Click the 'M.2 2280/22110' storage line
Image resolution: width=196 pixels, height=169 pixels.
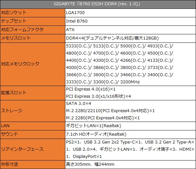pos(110,111)
